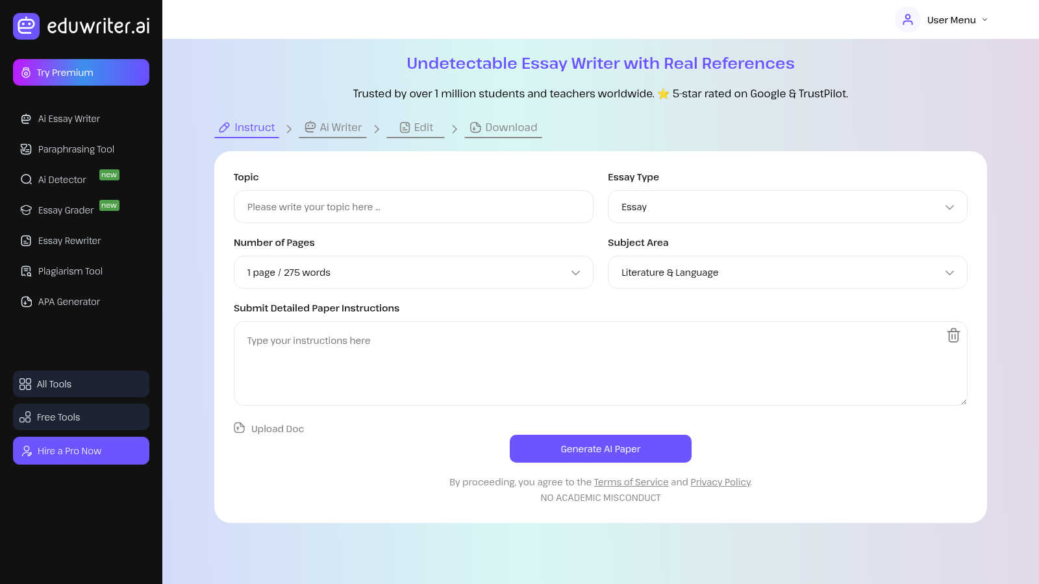Click the Generate AI Paper button
The width and height of the screenshot is (1039, 584).
601,449
